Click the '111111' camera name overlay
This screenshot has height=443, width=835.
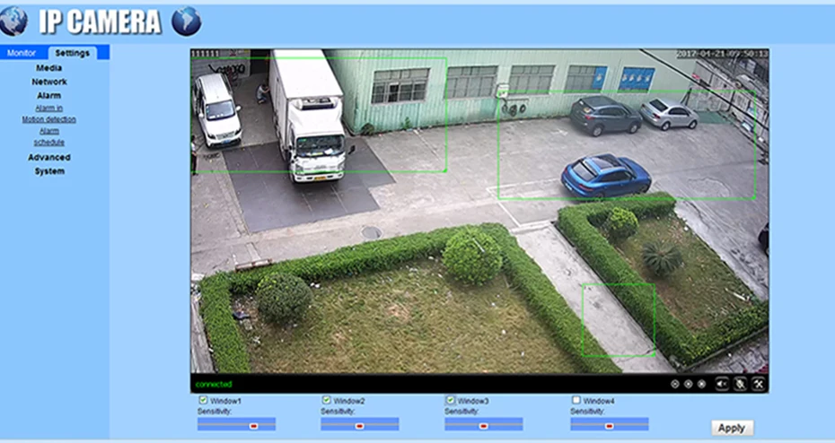point(206,54)
